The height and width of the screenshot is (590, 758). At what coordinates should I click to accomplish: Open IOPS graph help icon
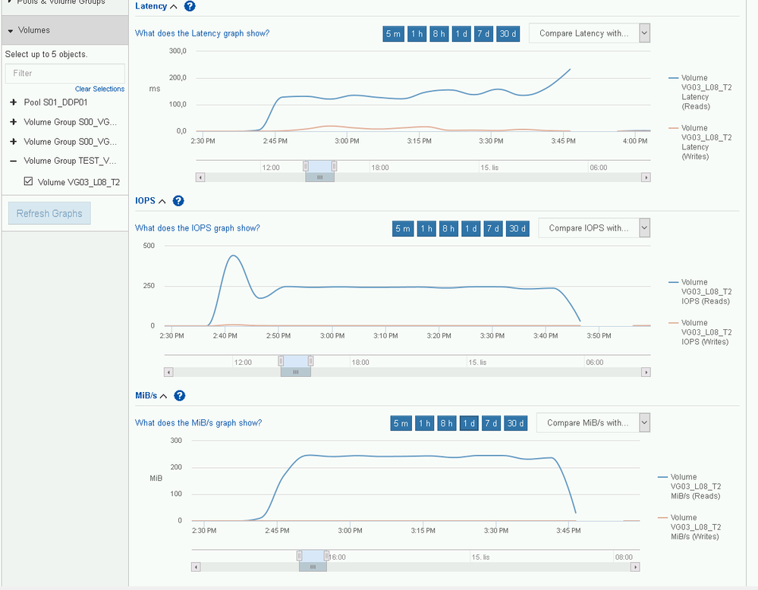[178, 201]
